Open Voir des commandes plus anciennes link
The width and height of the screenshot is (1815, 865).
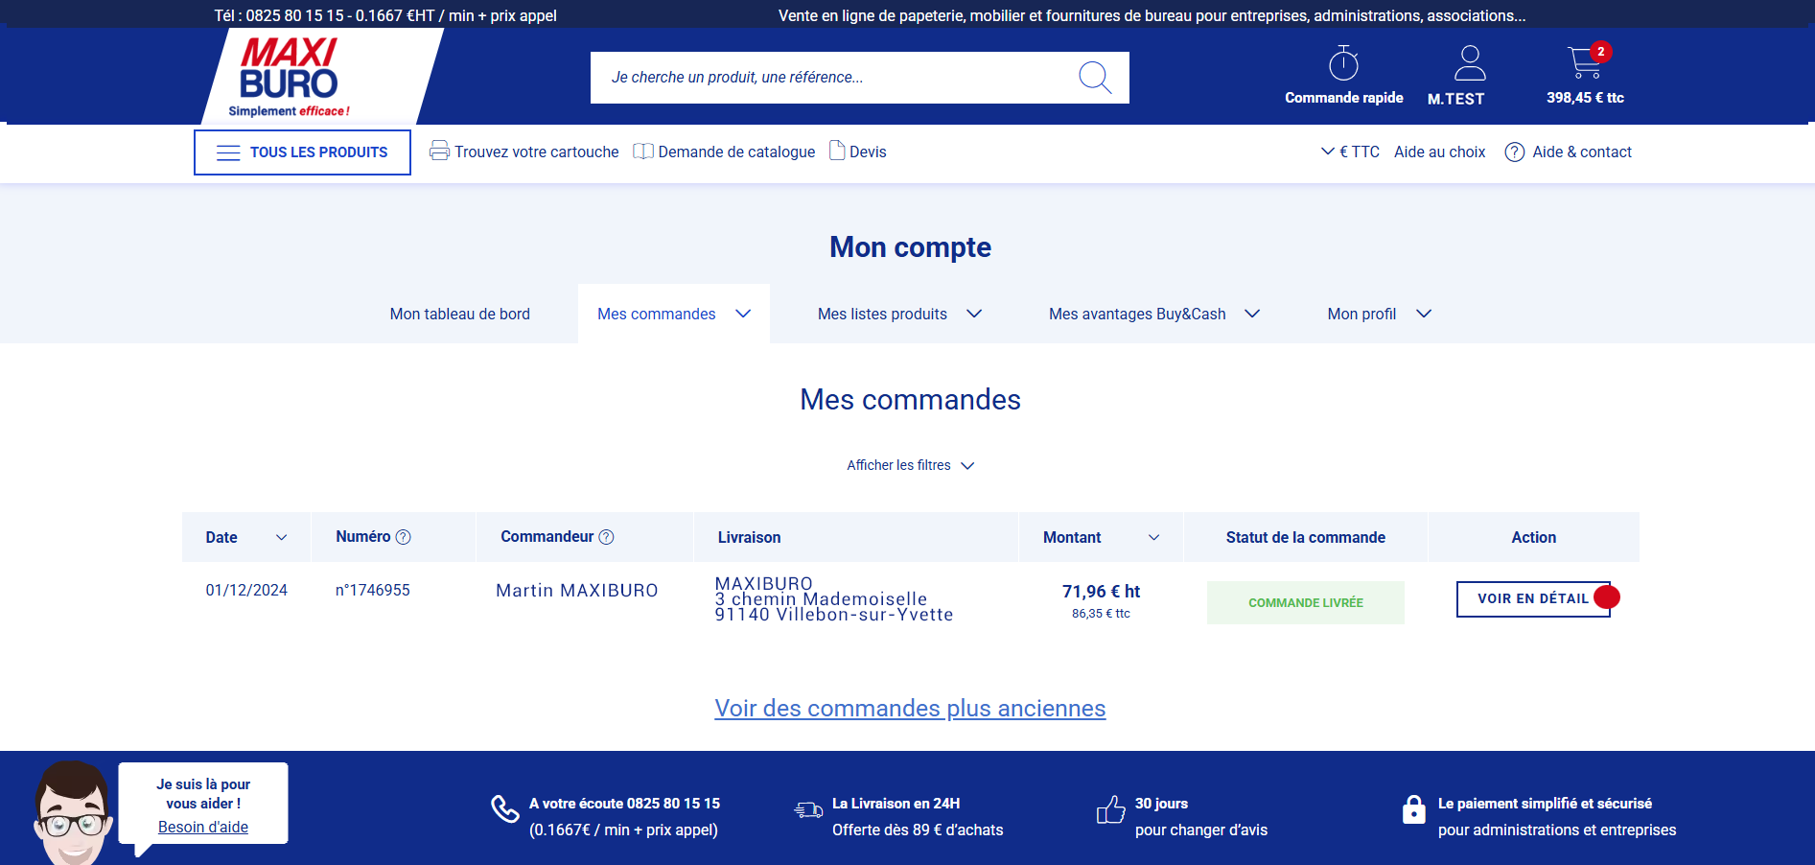910,708
